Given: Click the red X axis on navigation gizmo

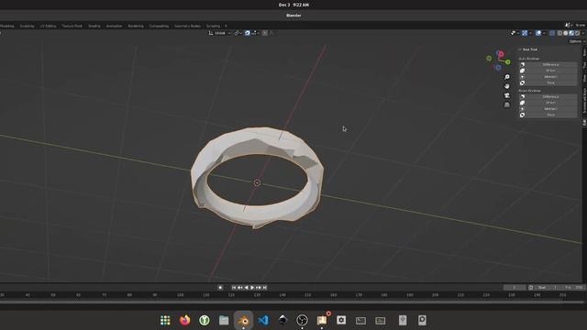Looking at the screenshot, I should pyautogui.click(x=501, y=54).
